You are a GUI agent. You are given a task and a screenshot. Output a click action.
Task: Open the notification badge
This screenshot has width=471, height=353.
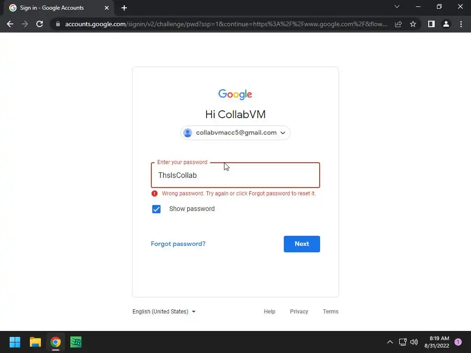(458, 342)
